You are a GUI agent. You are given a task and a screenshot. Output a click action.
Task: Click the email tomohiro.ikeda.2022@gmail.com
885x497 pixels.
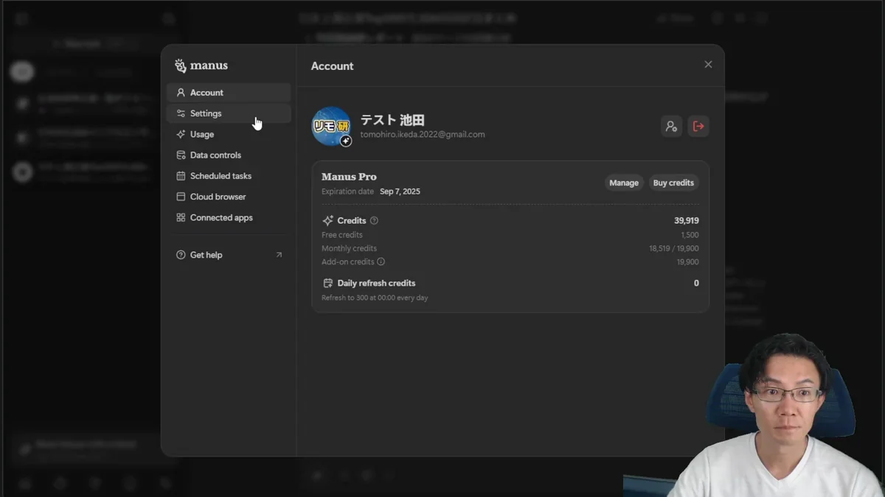[423, 135]
